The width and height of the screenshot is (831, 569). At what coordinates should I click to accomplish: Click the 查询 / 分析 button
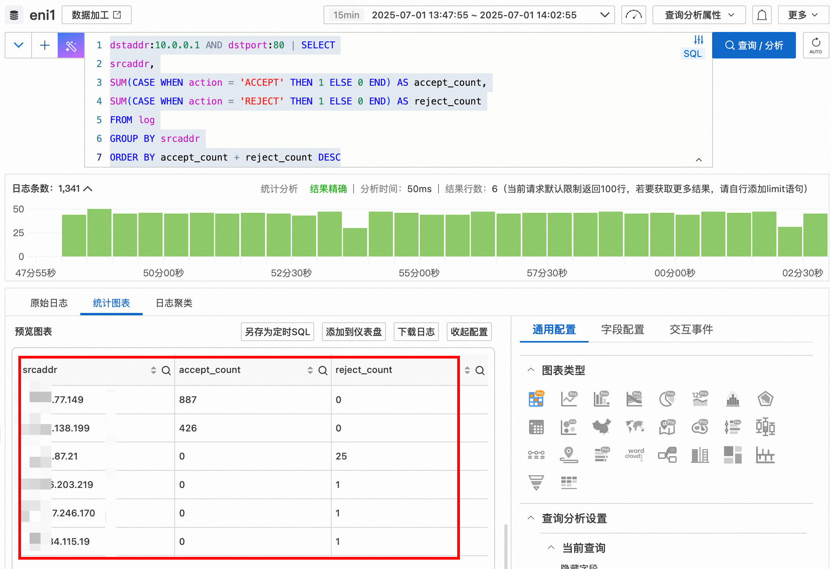pos(754,46)
